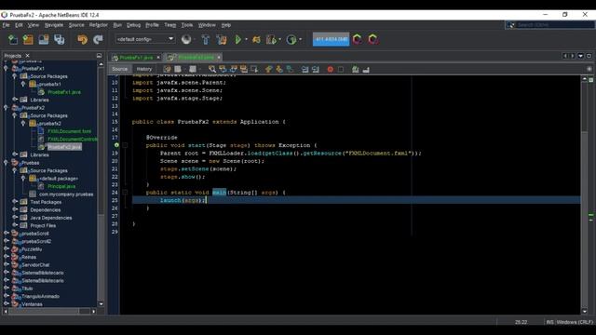
Task: Open the Navigate menu
Action: (x=54, y=25)
